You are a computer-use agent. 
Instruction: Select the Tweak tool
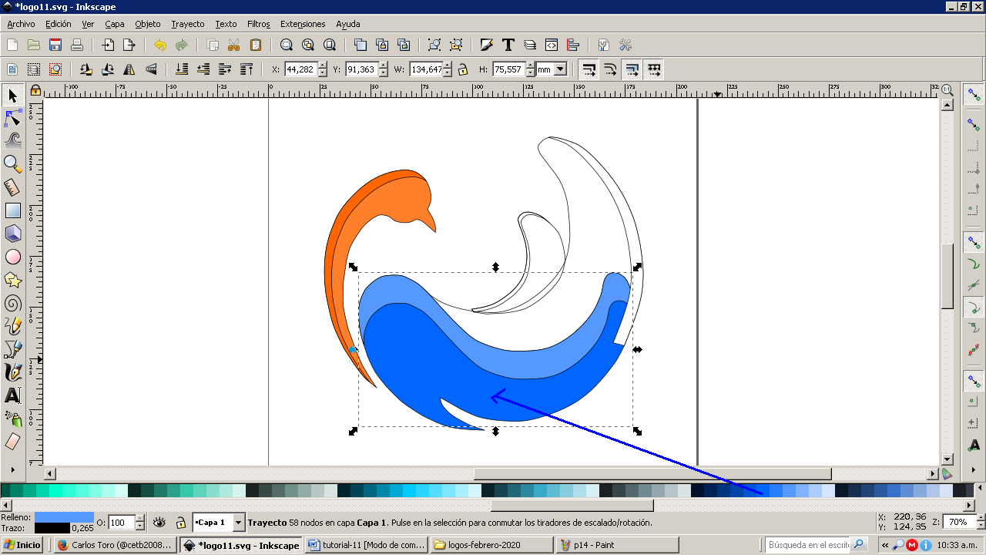coord(12,140)
